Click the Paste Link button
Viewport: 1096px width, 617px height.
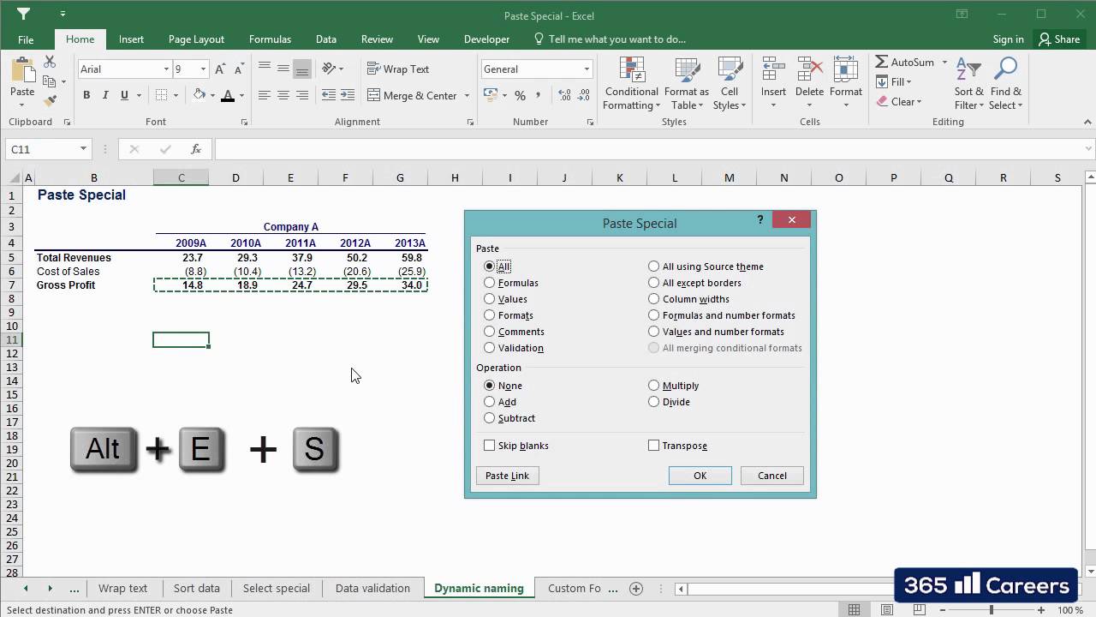507,476
